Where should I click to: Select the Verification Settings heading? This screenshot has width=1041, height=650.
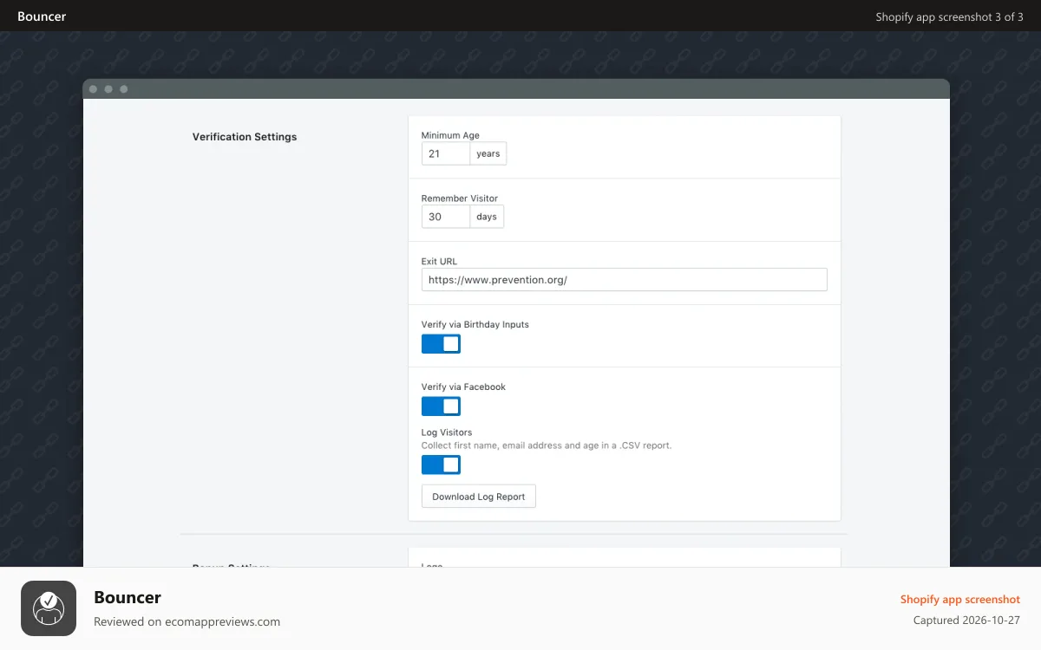tap(245, 137)
